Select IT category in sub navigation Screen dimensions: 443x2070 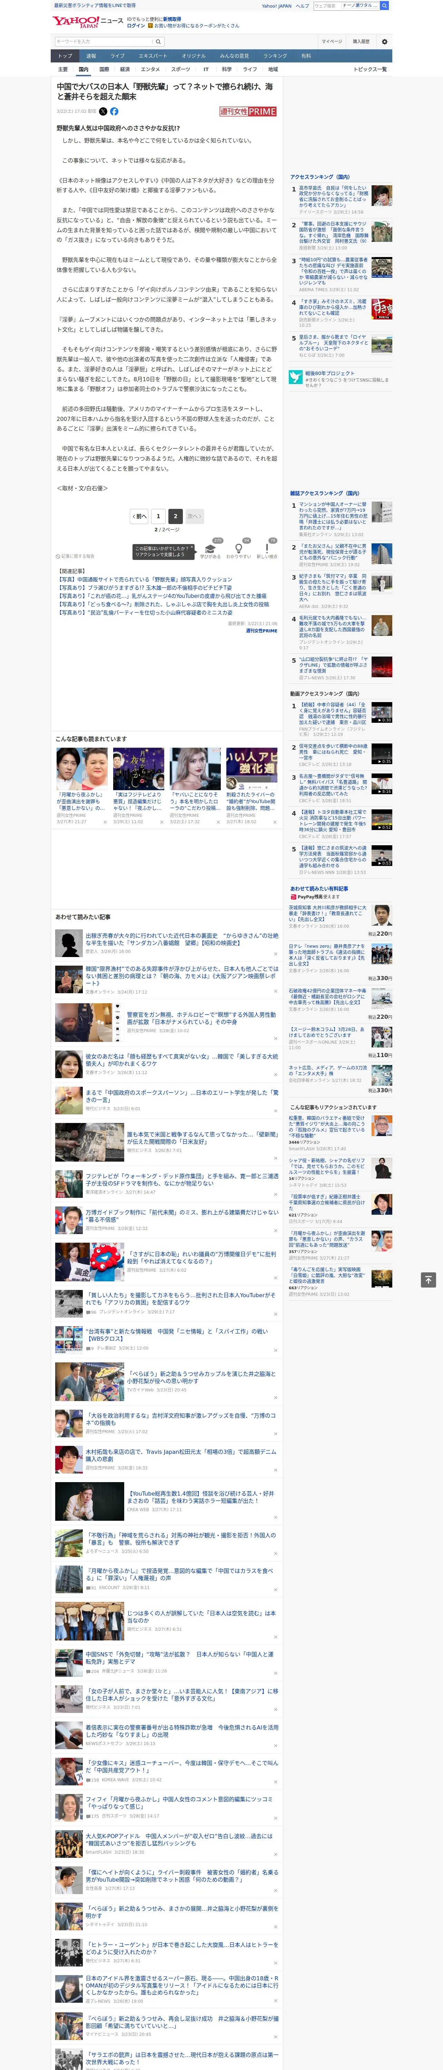point(206,69)
